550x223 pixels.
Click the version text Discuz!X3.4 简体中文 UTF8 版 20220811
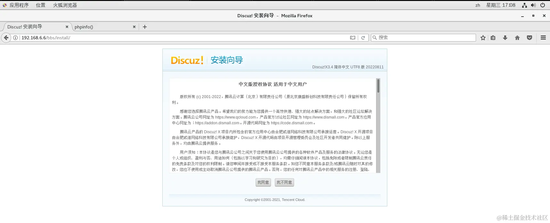[x=348, y=67]
